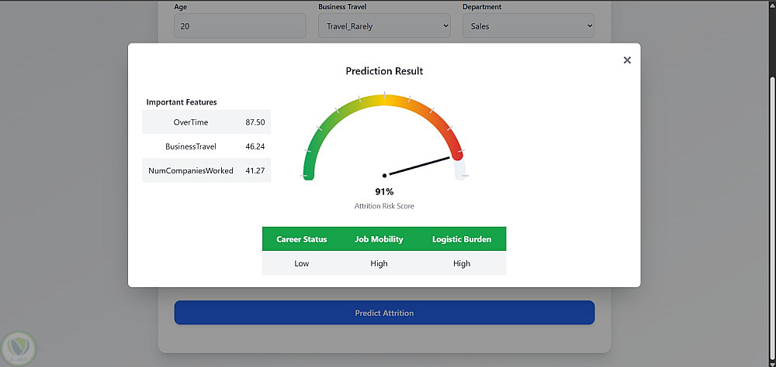Click the Logistic Burden column header
Viewport: 776px width, 367px height.
click(x=462, y=239)
